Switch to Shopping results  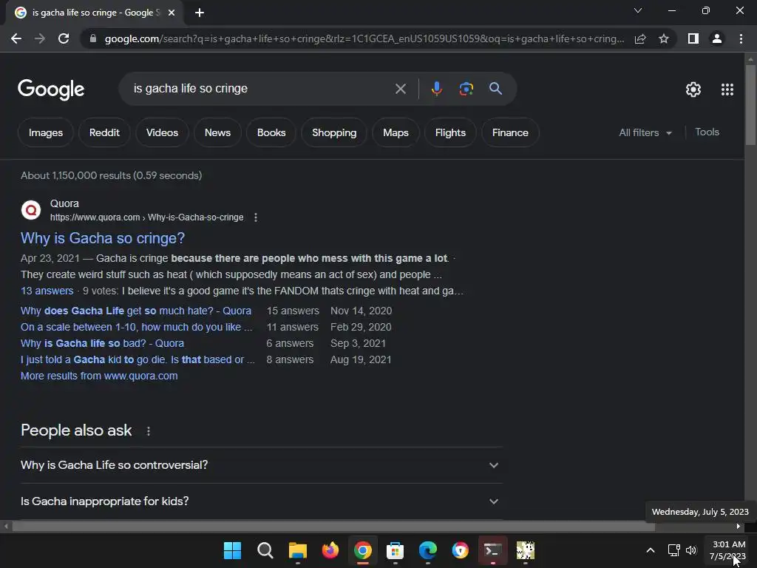click(334, 132)
